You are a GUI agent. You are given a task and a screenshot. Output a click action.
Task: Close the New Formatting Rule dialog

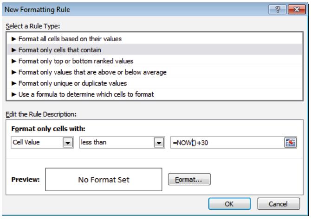click(x=297, y=9)
